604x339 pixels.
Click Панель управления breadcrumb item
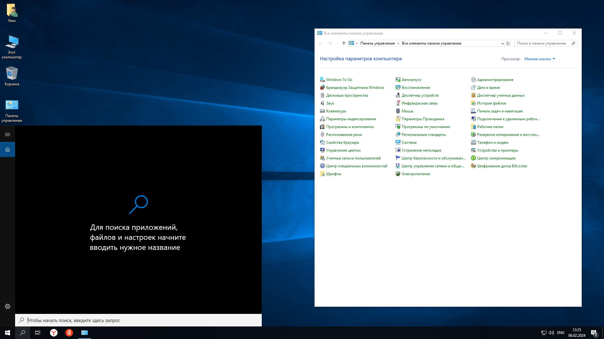click(377, 43)
